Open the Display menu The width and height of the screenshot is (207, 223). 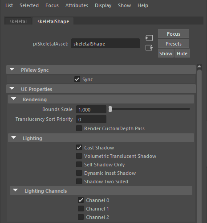click(x=103, y=5)
